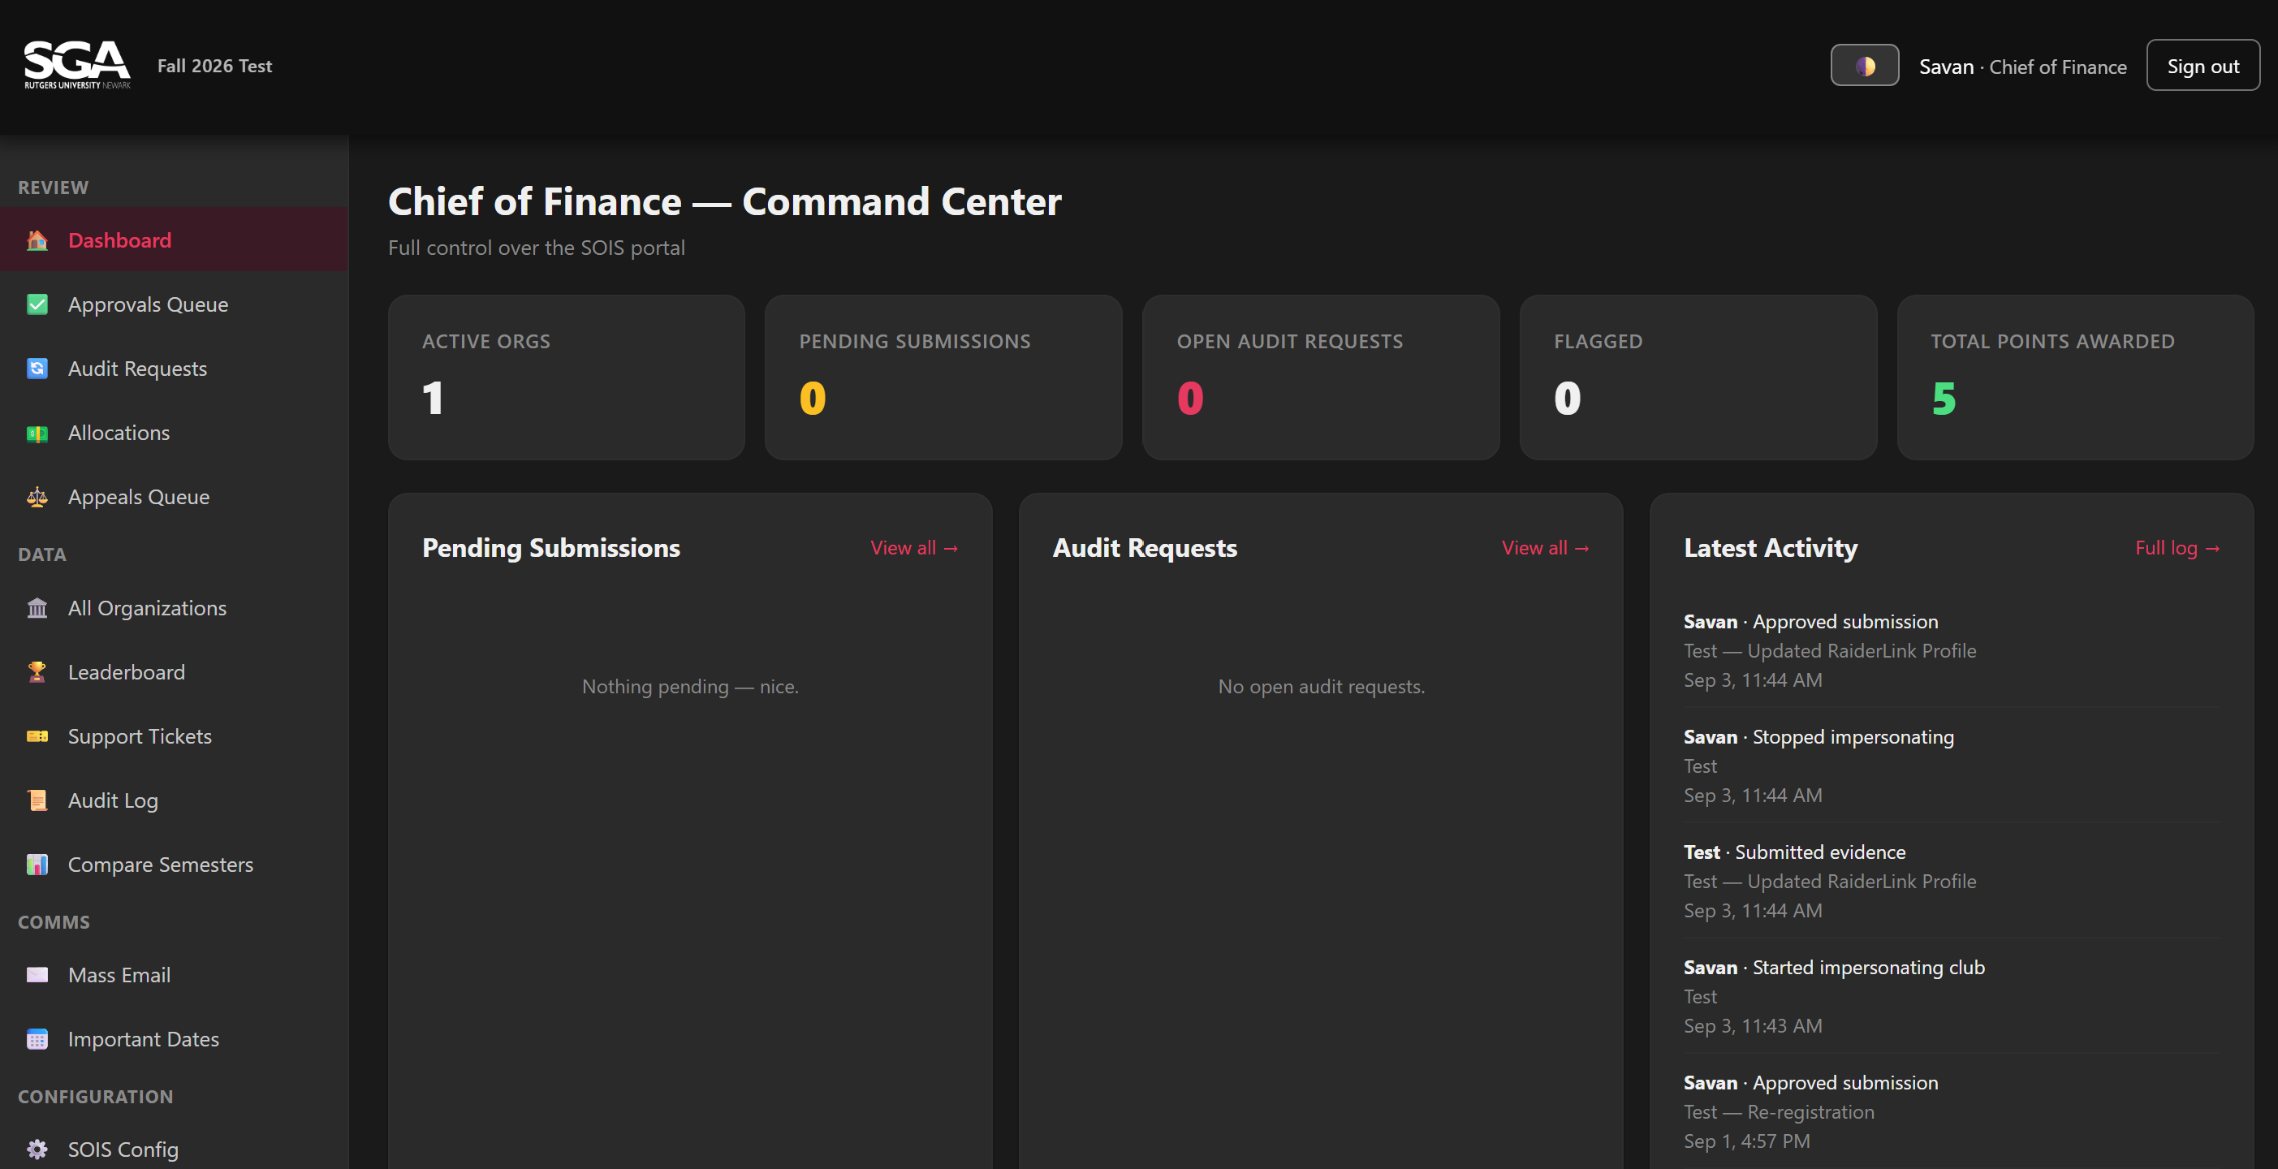Click the Total Points Awarded card
The image size is (2278, 1169).
(x=2074, y=377)
